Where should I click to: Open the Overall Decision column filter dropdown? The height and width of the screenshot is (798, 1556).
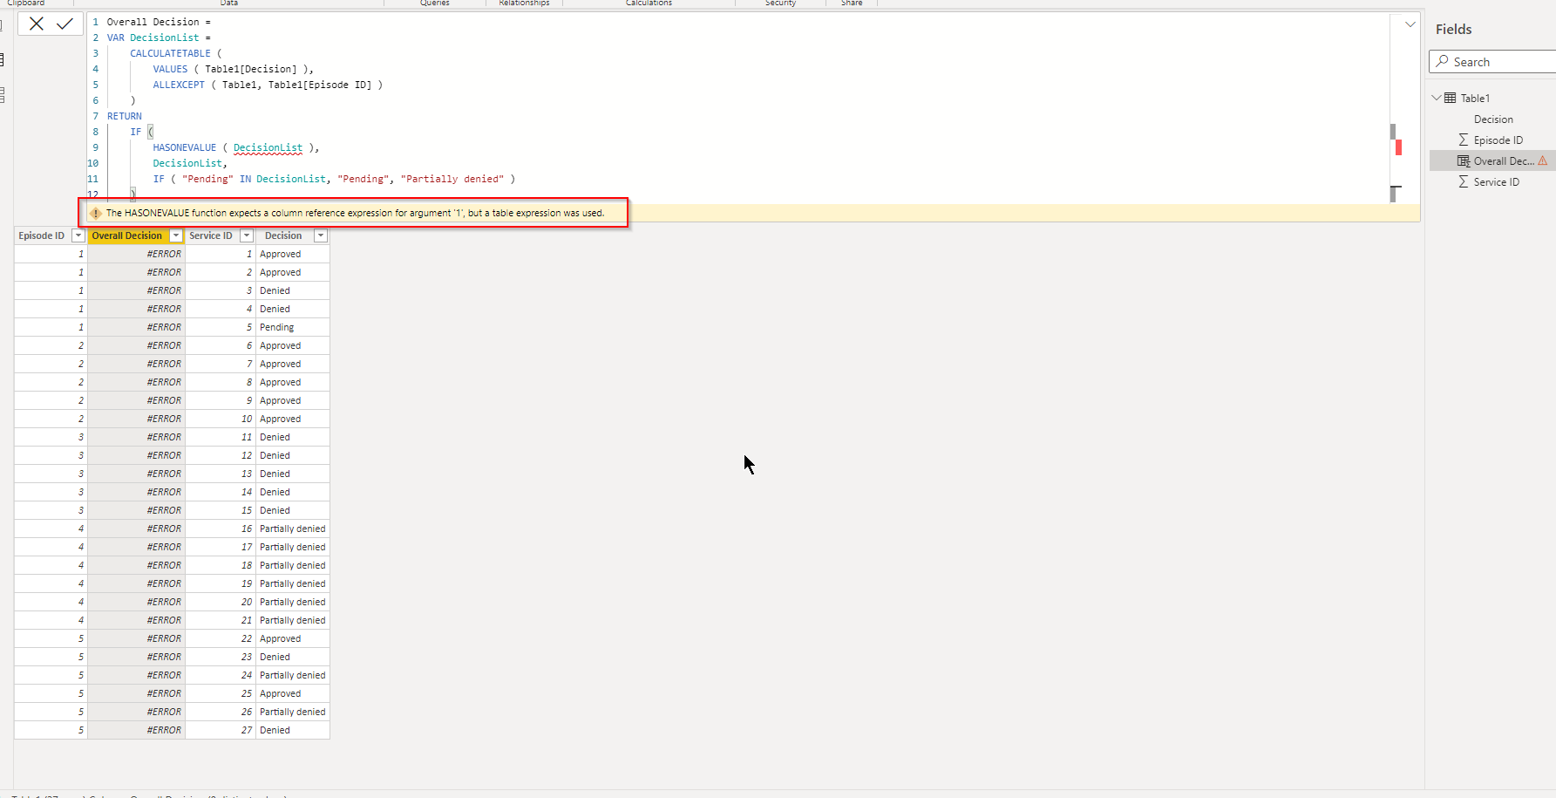click(176, 235)
